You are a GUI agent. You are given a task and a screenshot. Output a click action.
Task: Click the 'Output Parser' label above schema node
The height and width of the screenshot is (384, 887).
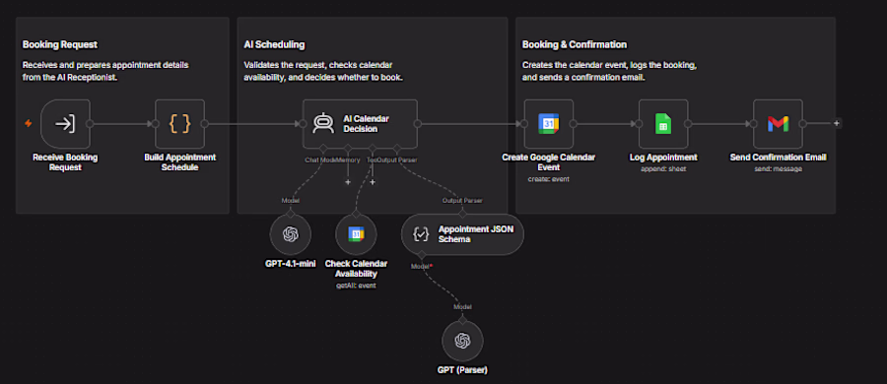point(462,200)
